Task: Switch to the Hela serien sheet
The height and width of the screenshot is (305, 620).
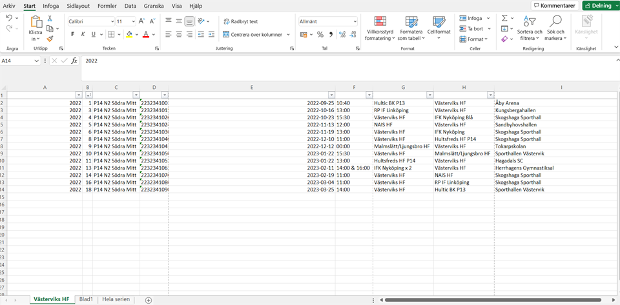Action: [x=116, y=299]
